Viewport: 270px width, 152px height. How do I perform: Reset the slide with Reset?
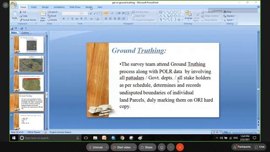(52, 16)
